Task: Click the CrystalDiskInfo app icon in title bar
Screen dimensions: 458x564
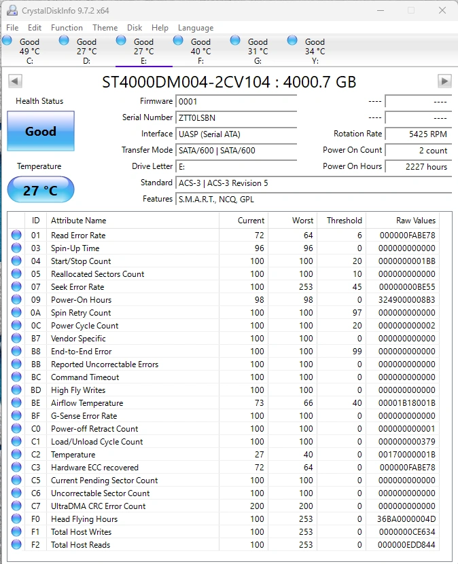Action: 11,11
